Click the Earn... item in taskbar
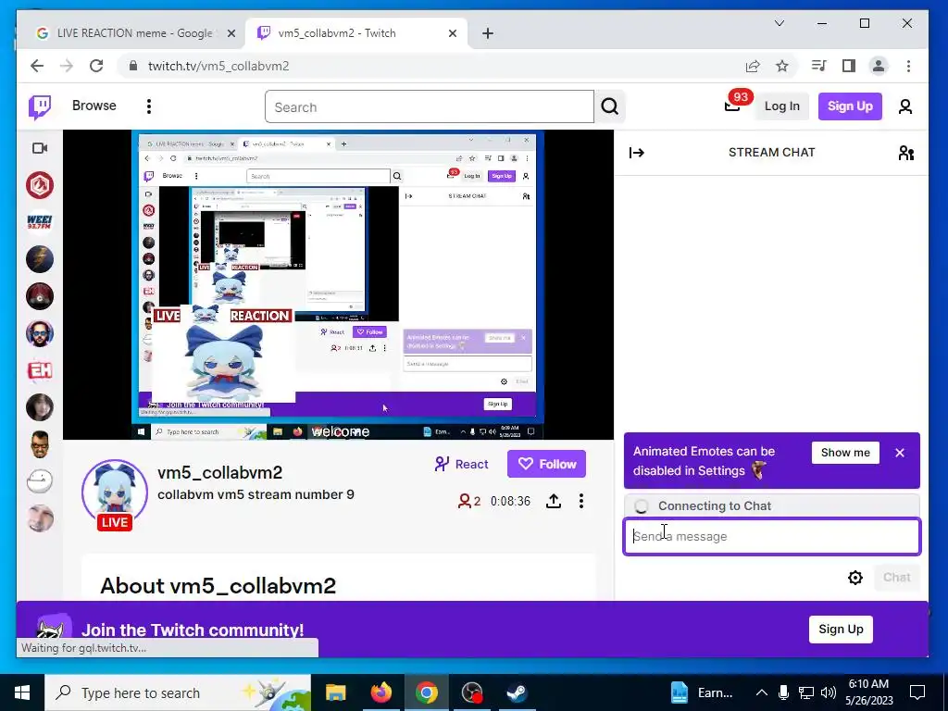The height and width of the screenshot is (711, 948). coord(703,692)
